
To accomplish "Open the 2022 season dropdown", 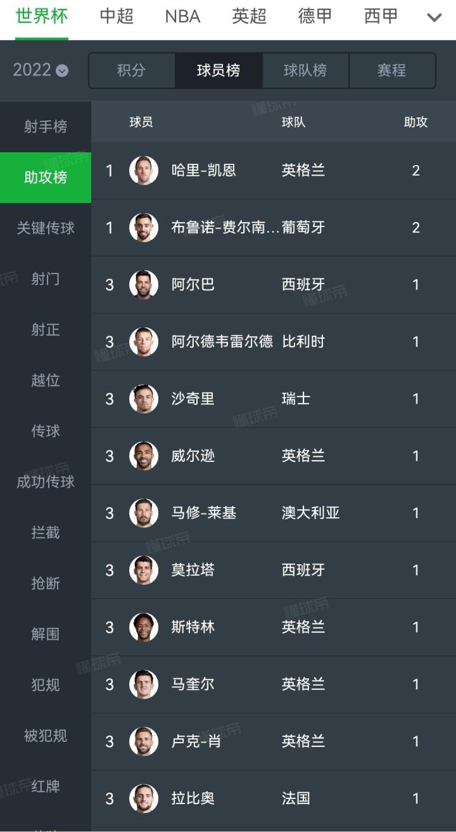I will click(41, 70).
